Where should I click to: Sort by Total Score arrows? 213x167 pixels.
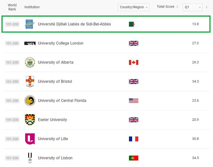[177, 7]
